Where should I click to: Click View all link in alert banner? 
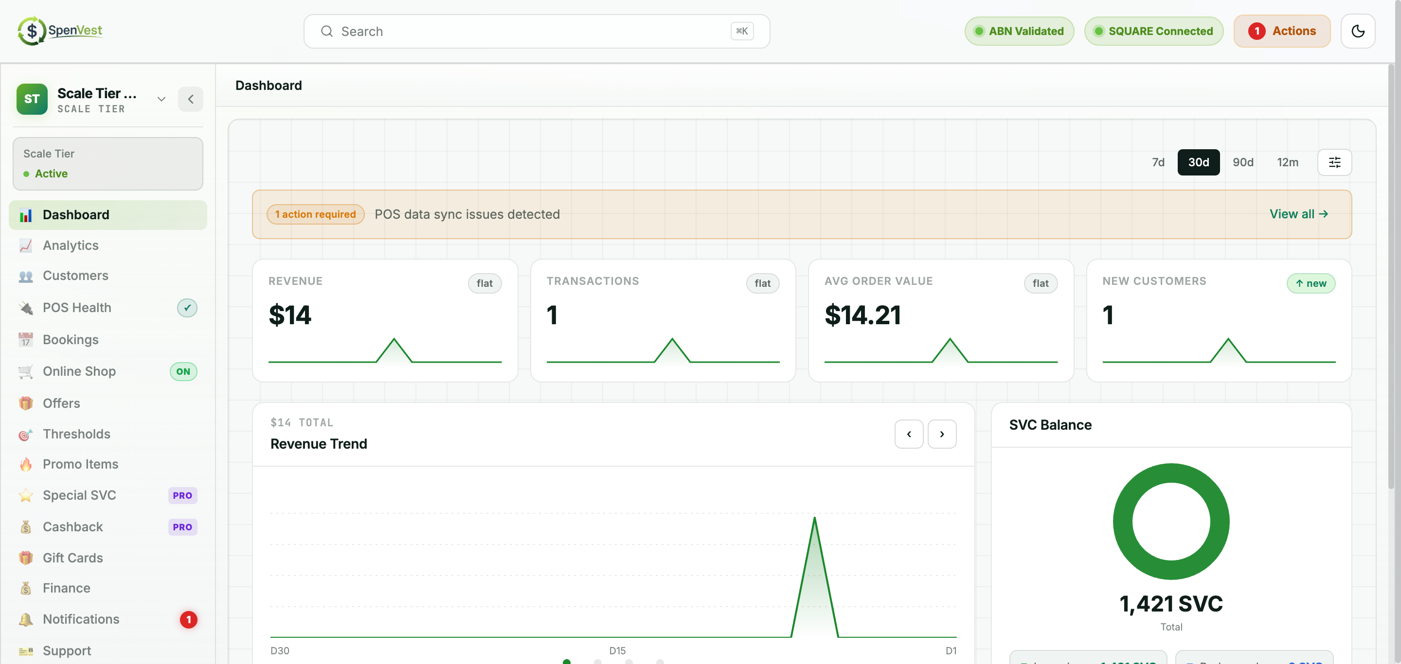[x=1299, y=214]
